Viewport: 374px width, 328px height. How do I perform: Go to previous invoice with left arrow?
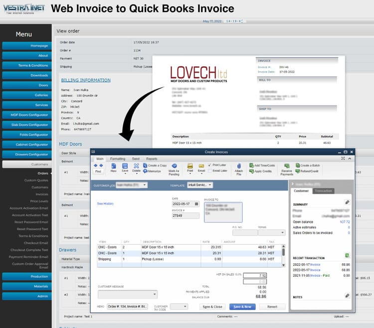click(96, 165)
